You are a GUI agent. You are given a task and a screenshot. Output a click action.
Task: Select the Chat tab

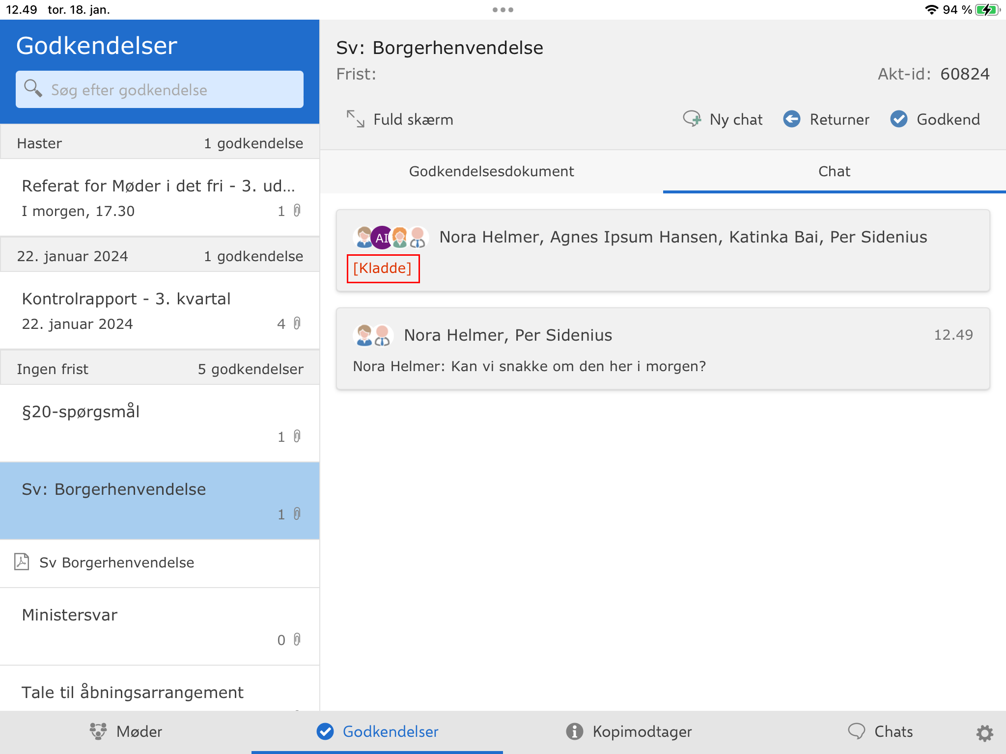coord(834,171)
